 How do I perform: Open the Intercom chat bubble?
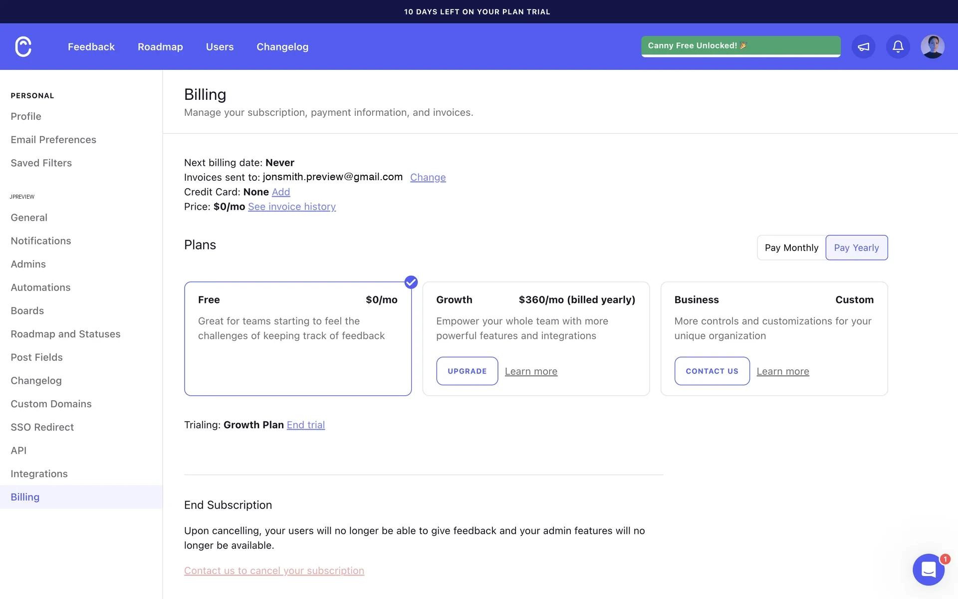pos(928,570)
